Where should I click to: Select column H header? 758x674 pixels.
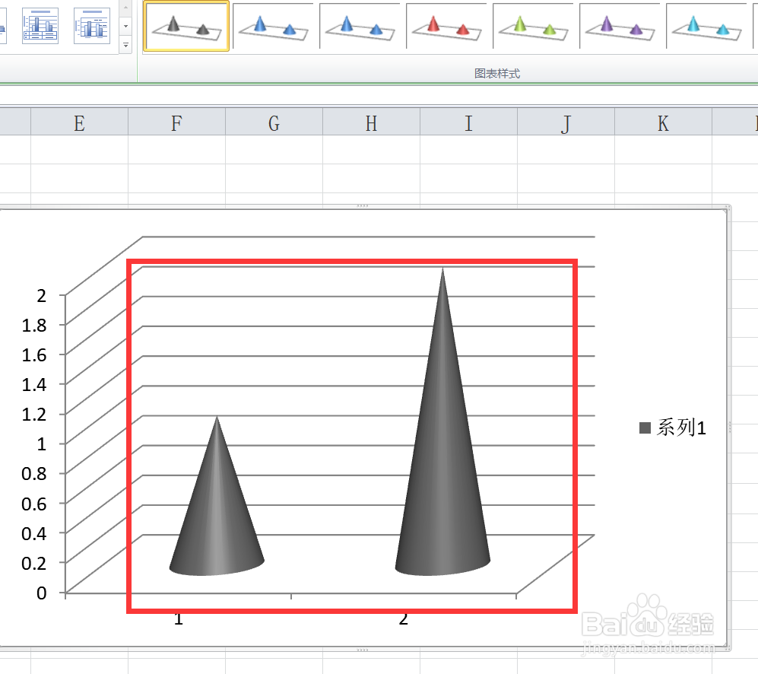(x=371, y=123)
